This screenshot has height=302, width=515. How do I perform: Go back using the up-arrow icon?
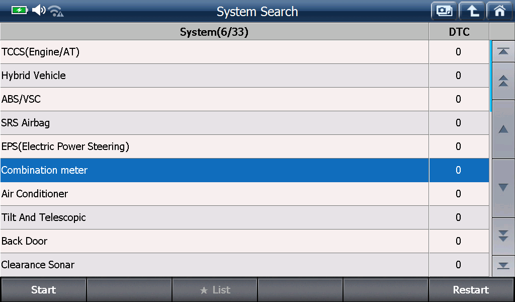(472, 11)
